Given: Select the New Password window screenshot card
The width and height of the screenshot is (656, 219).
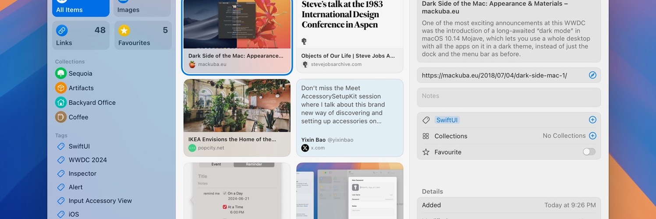Looking at the screenshot, I should pyautogui.click(x=350, y=191).
